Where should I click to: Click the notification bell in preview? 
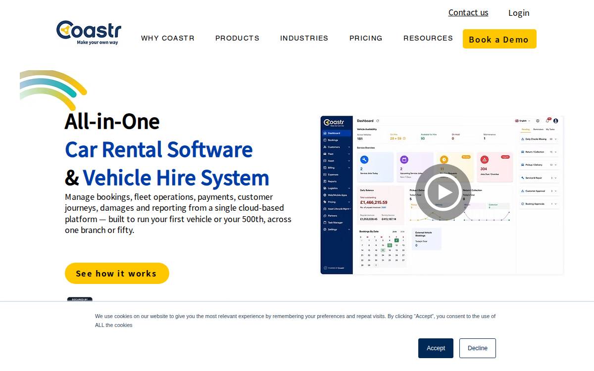(x=547, y=121)
